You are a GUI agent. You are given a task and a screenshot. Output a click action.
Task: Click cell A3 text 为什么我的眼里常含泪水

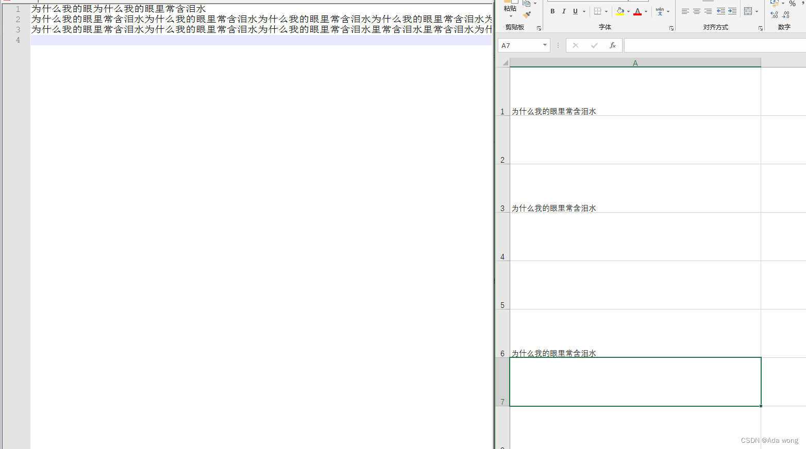pos(554,208)
